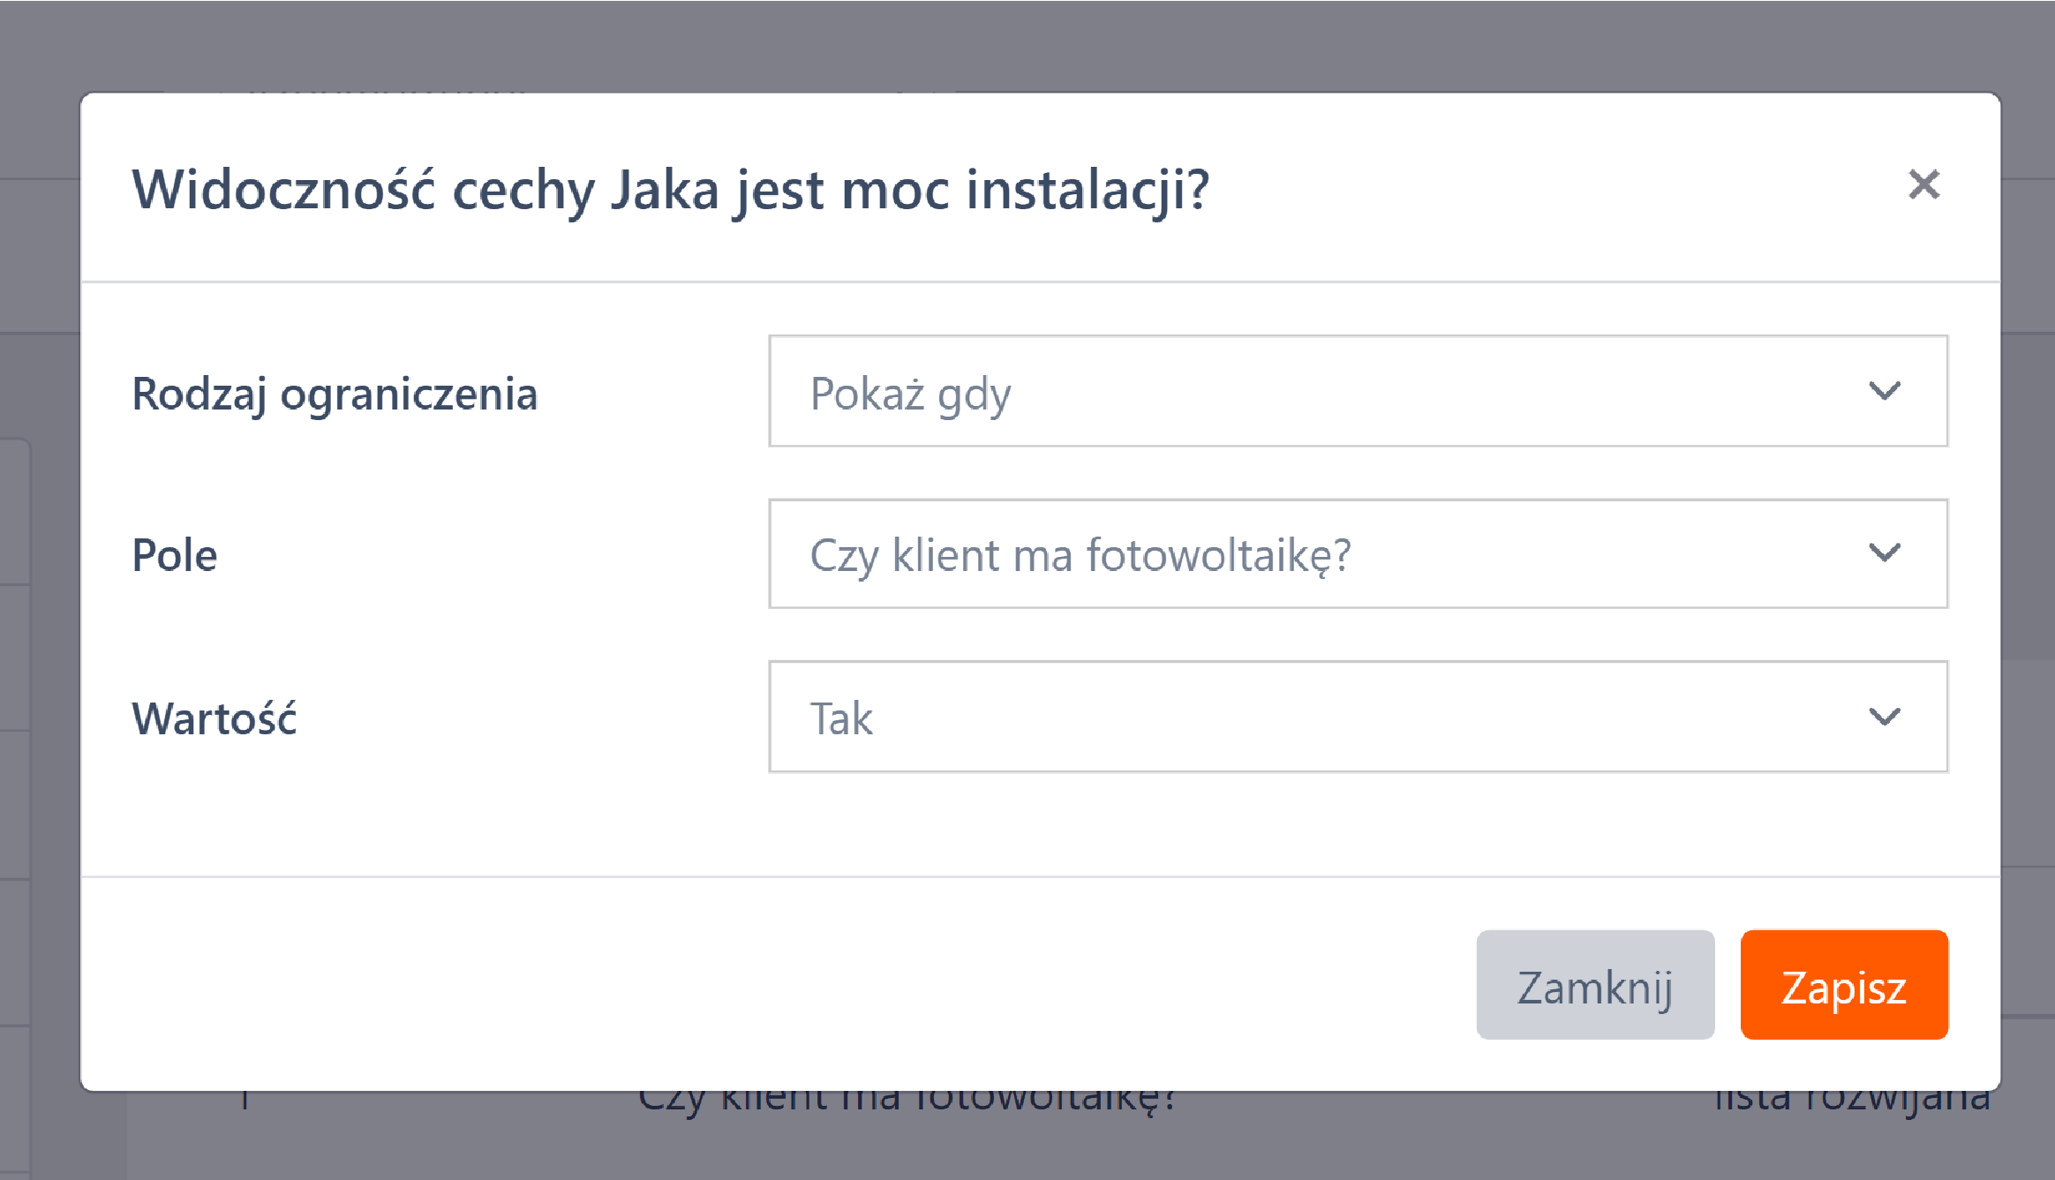Click the Wartość field label
Screen dimensions: 2055x1180
click(215, 718)
